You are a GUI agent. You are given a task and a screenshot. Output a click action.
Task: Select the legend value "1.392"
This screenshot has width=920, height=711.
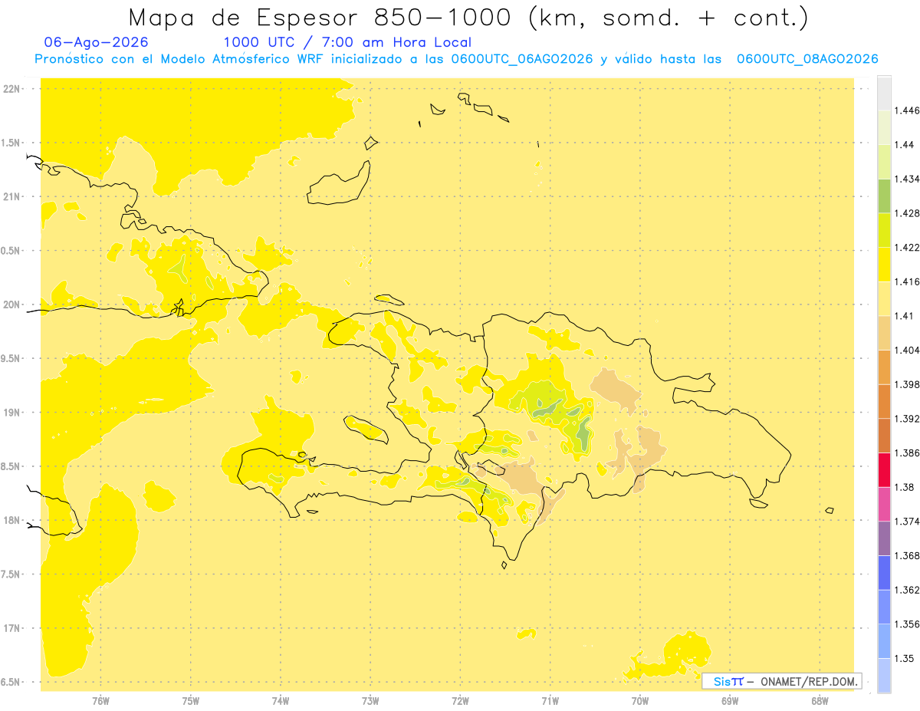click(x=909, y=419)
